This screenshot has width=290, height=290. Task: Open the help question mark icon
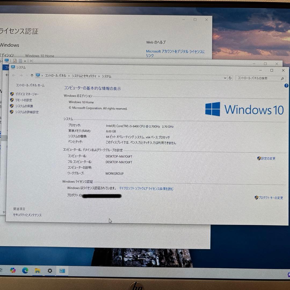(x=286, y=85)
